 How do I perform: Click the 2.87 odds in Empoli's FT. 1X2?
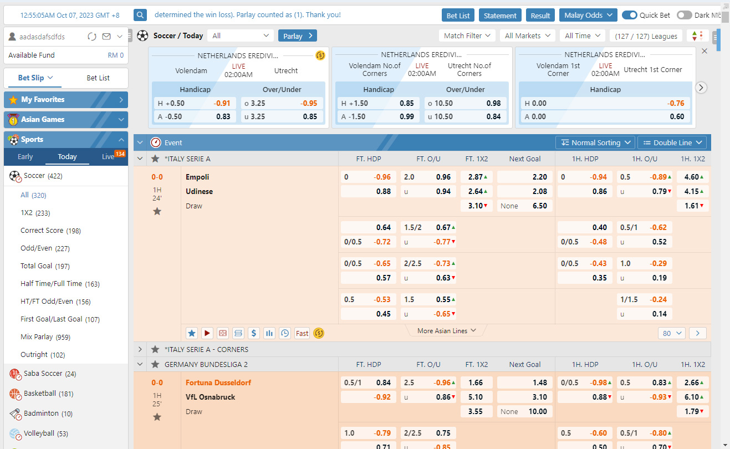(476, 177)
